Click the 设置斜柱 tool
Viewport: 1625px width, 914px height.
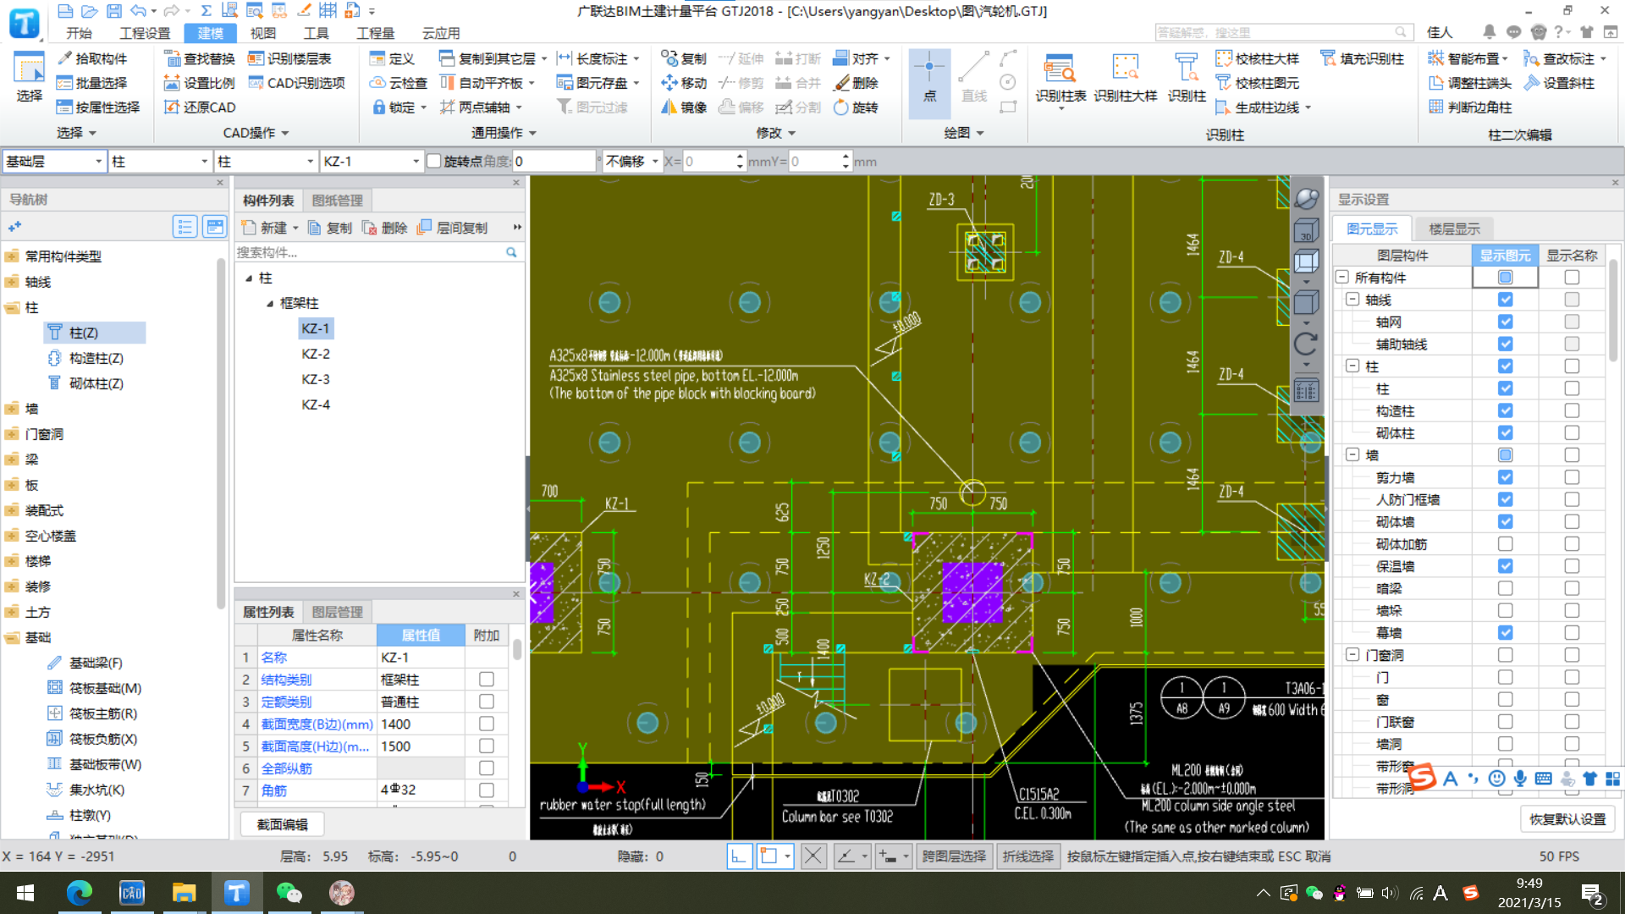1559,83
